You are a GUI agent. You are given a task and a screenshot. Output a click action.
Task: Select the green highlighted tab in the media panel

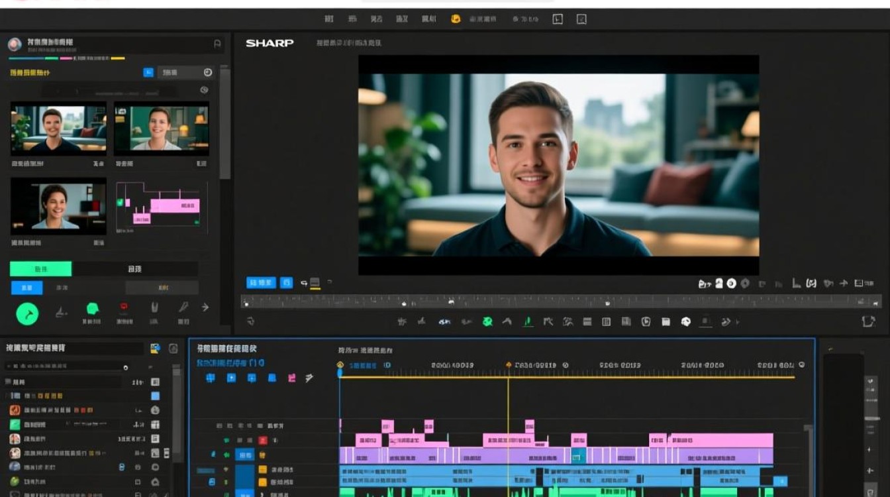coord(40,268)
